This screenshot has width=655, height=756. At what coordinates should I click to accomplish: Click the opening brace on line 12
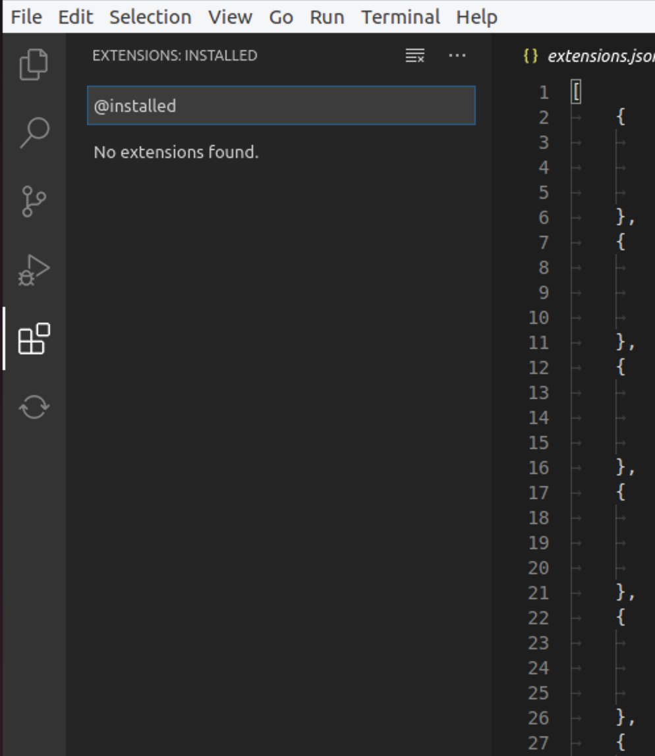[621, 367]
